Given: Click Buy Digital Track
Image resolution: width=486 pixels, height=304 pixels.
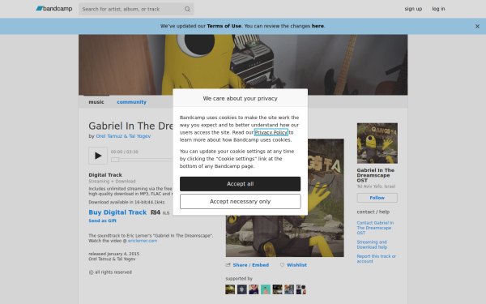Looking at the screenshot, I should pos(117,212).
